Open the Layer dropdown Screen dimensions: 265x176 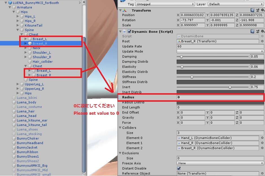point(236,4)
